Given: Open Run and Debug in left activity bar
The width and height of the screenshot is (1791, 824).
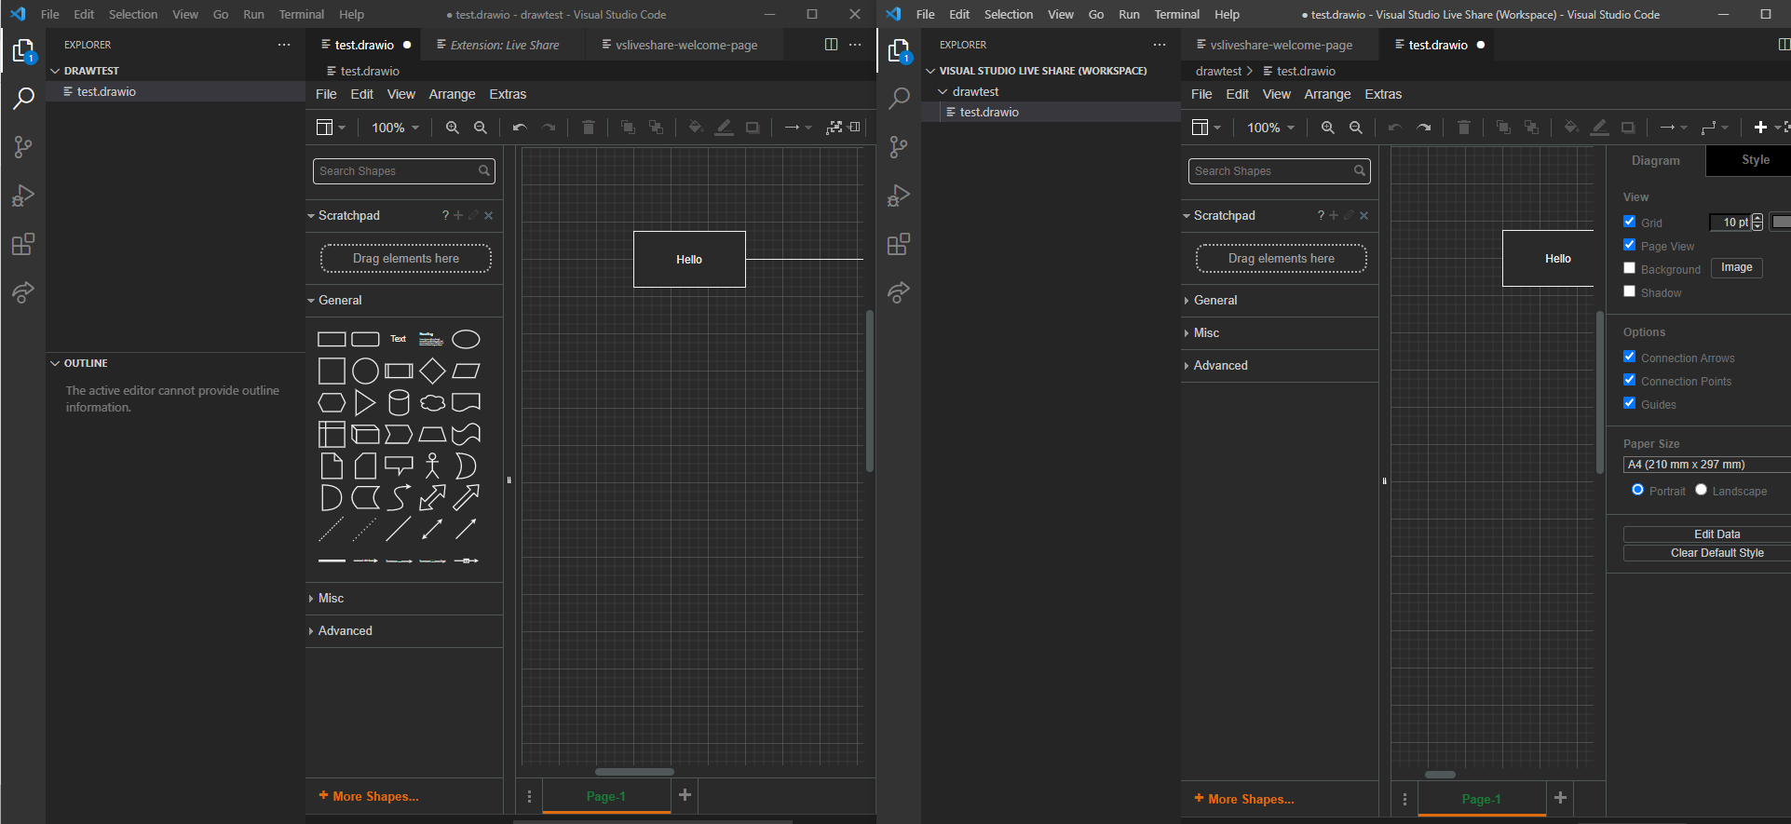Looking at the screenshot, I should [23, 196].
